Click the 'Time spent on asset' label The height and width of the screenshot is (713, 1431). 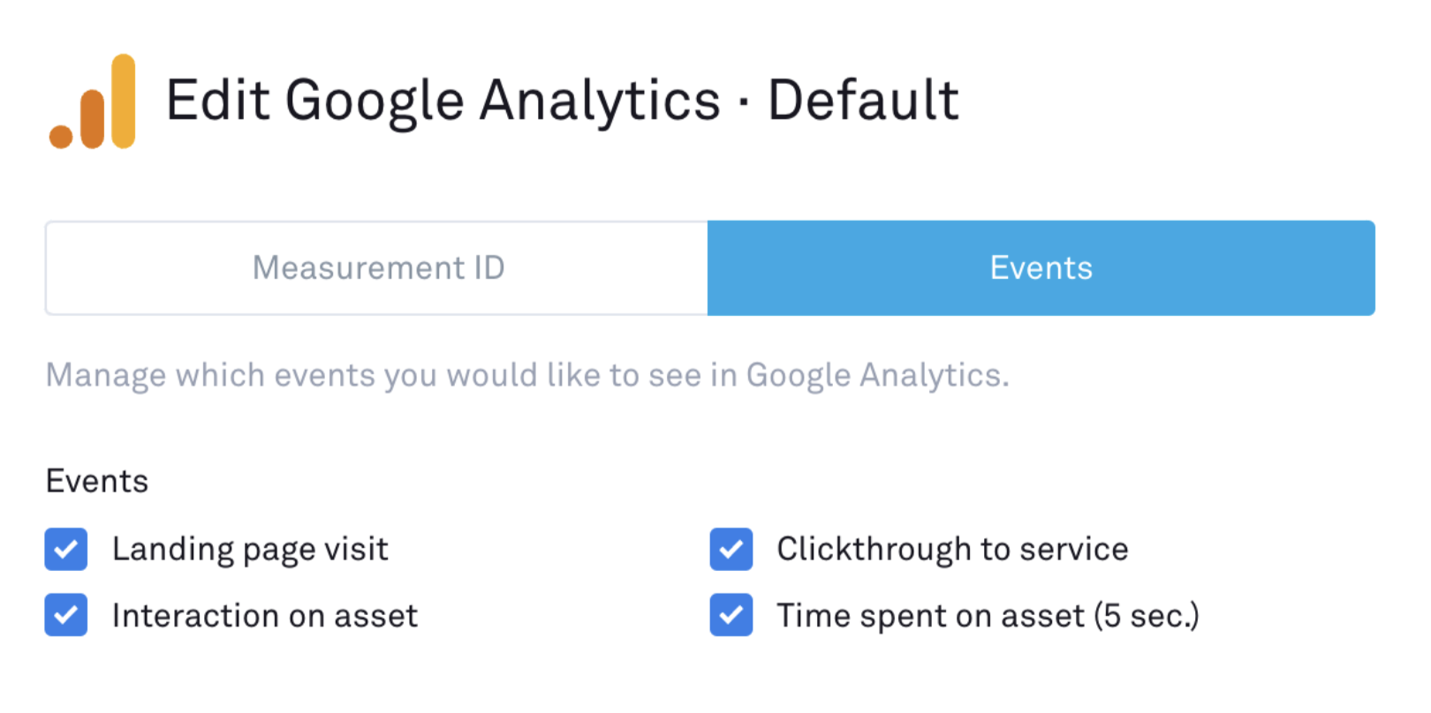point(929,615)
